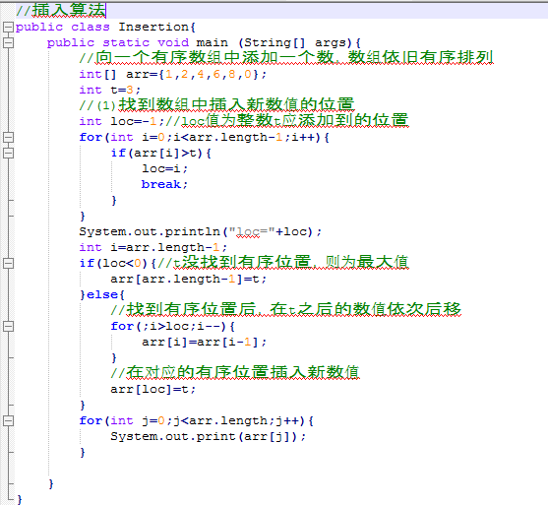
Task: Collapse the for(;i>loc;i--) loop fold marker
Action: [8, 326]
